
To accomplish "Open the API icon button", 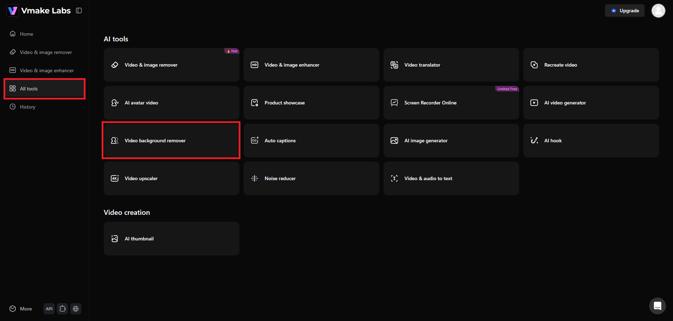I will pos(49,309).
